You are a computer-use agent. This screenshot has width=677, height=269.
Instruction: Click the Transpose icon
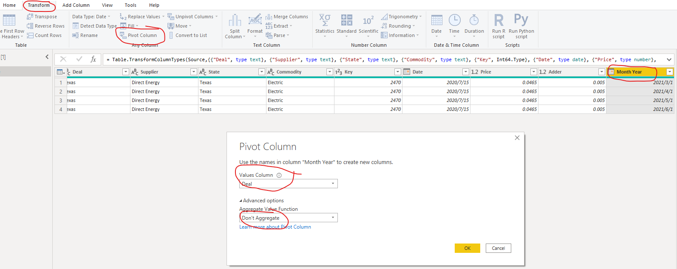[30, 17]
